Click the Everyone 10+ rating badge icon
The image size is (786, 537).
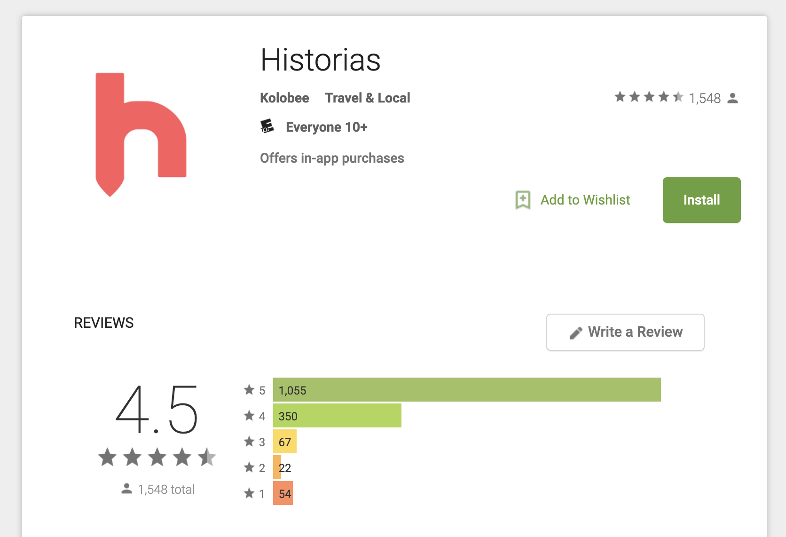267,126
